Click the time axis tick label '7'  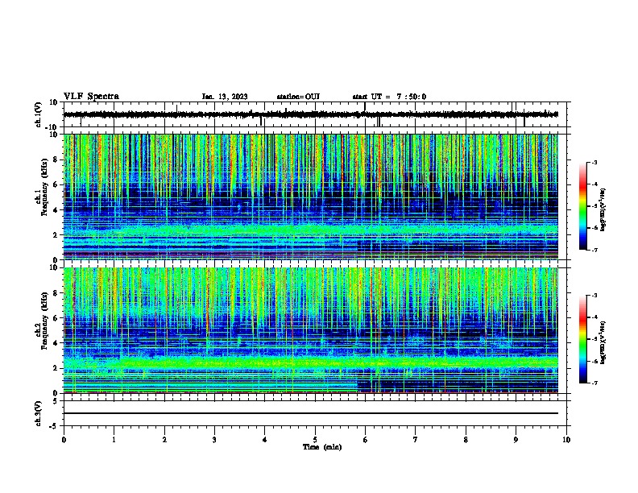[416, 440]
